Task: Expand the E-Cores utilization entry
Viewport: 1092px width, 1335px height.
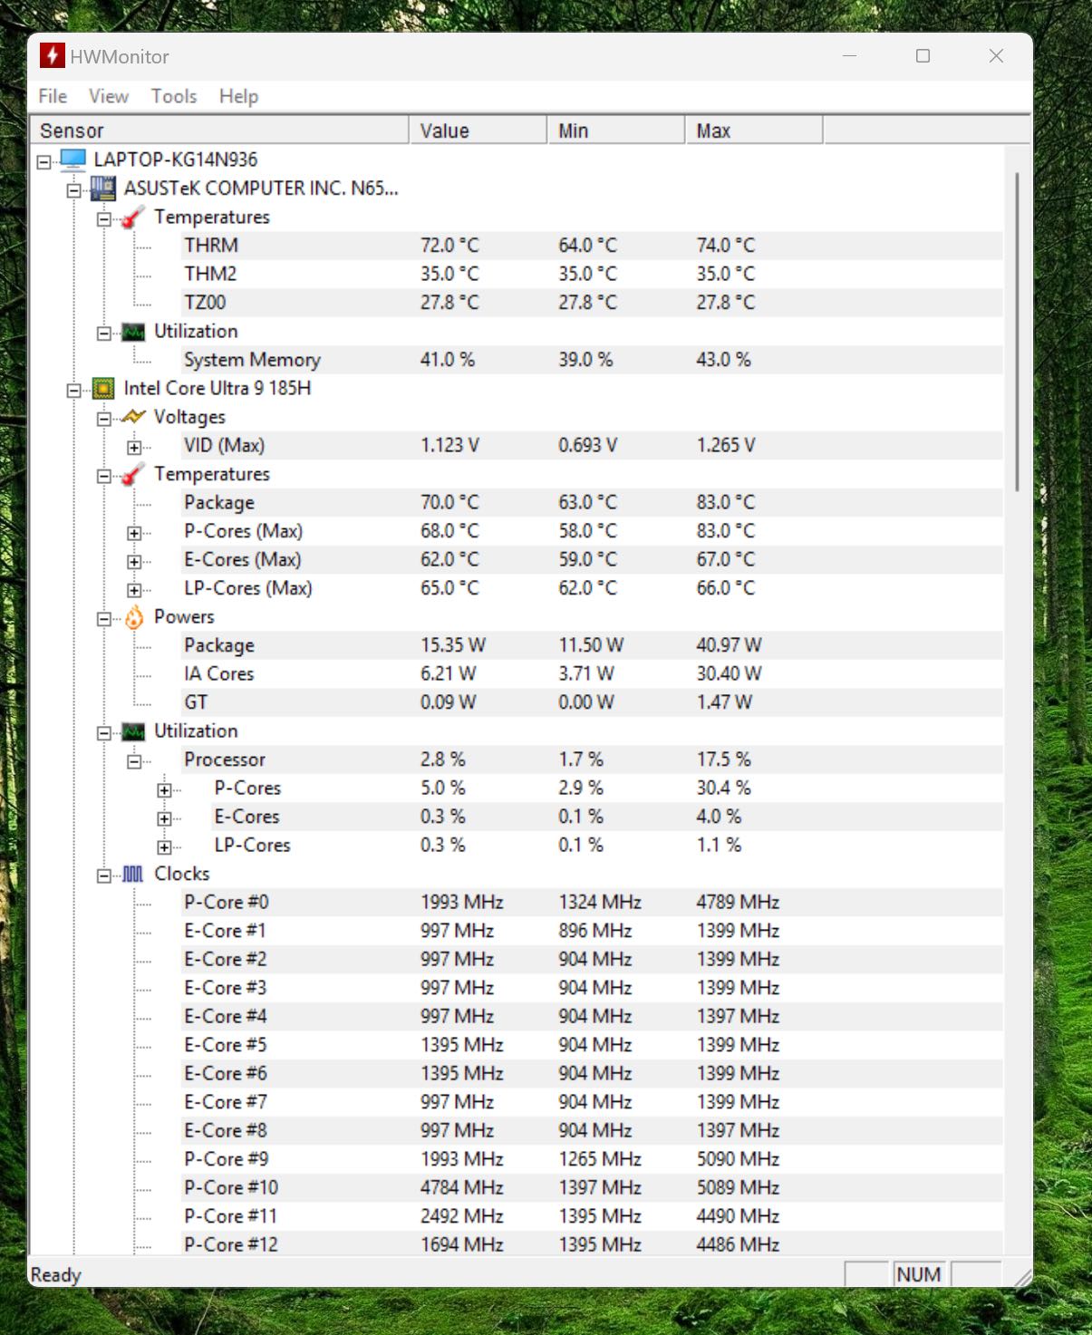Action: point(164,818)
